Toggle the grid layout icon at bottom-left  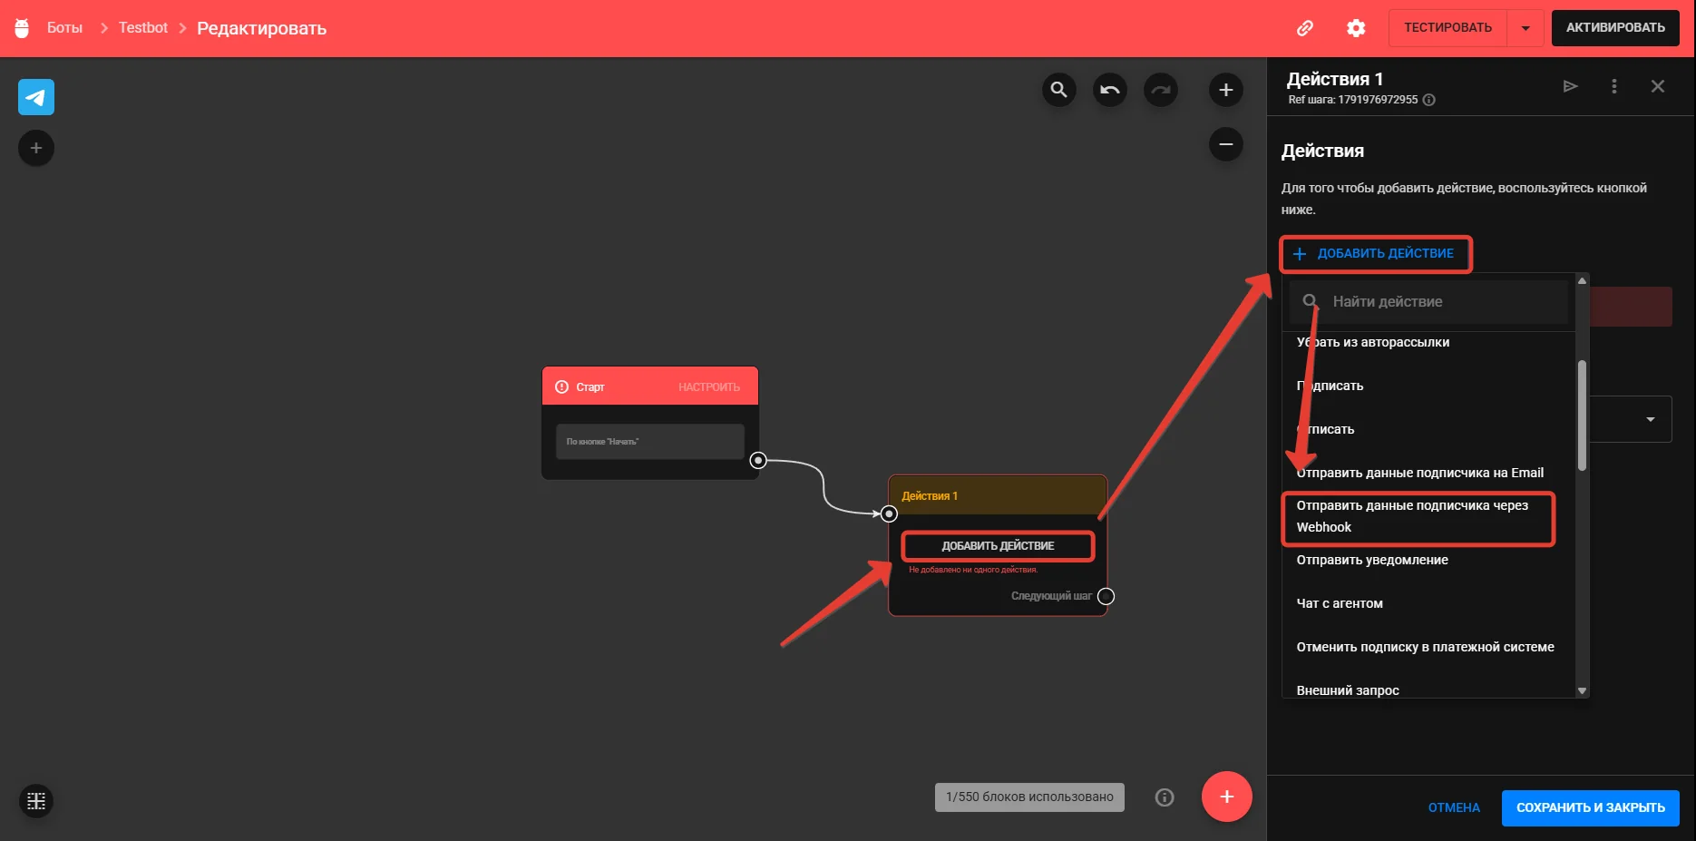pyautogui.click(x=36, y=801)
